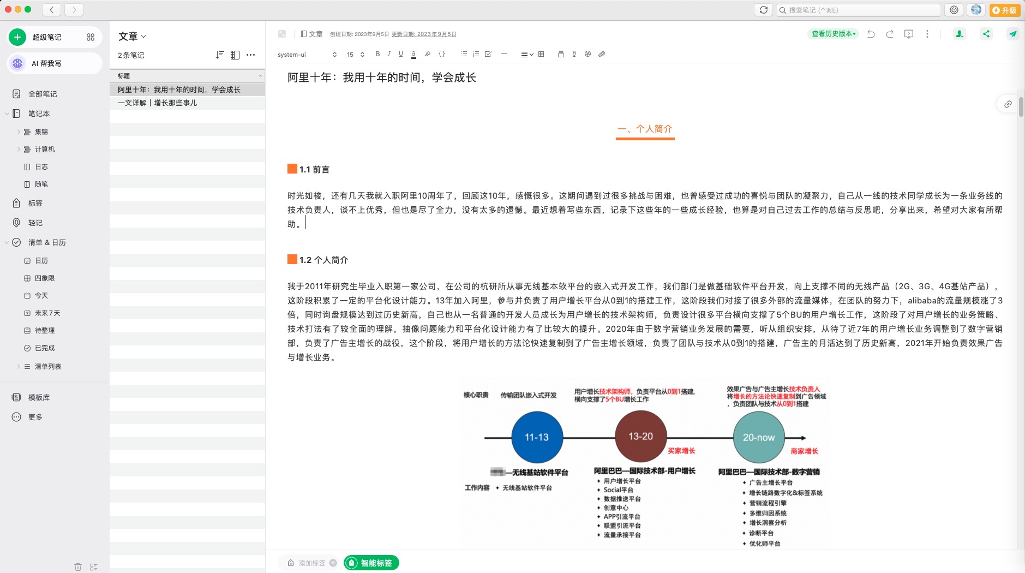
Task: Change the note list view layout
Action: 235,55
